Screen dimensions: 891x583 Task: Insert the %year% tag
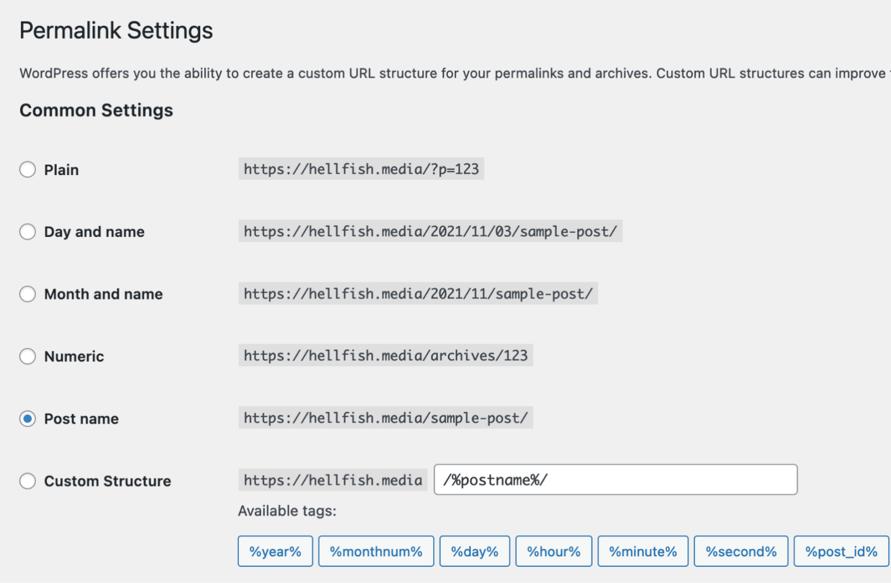[275, 551]
